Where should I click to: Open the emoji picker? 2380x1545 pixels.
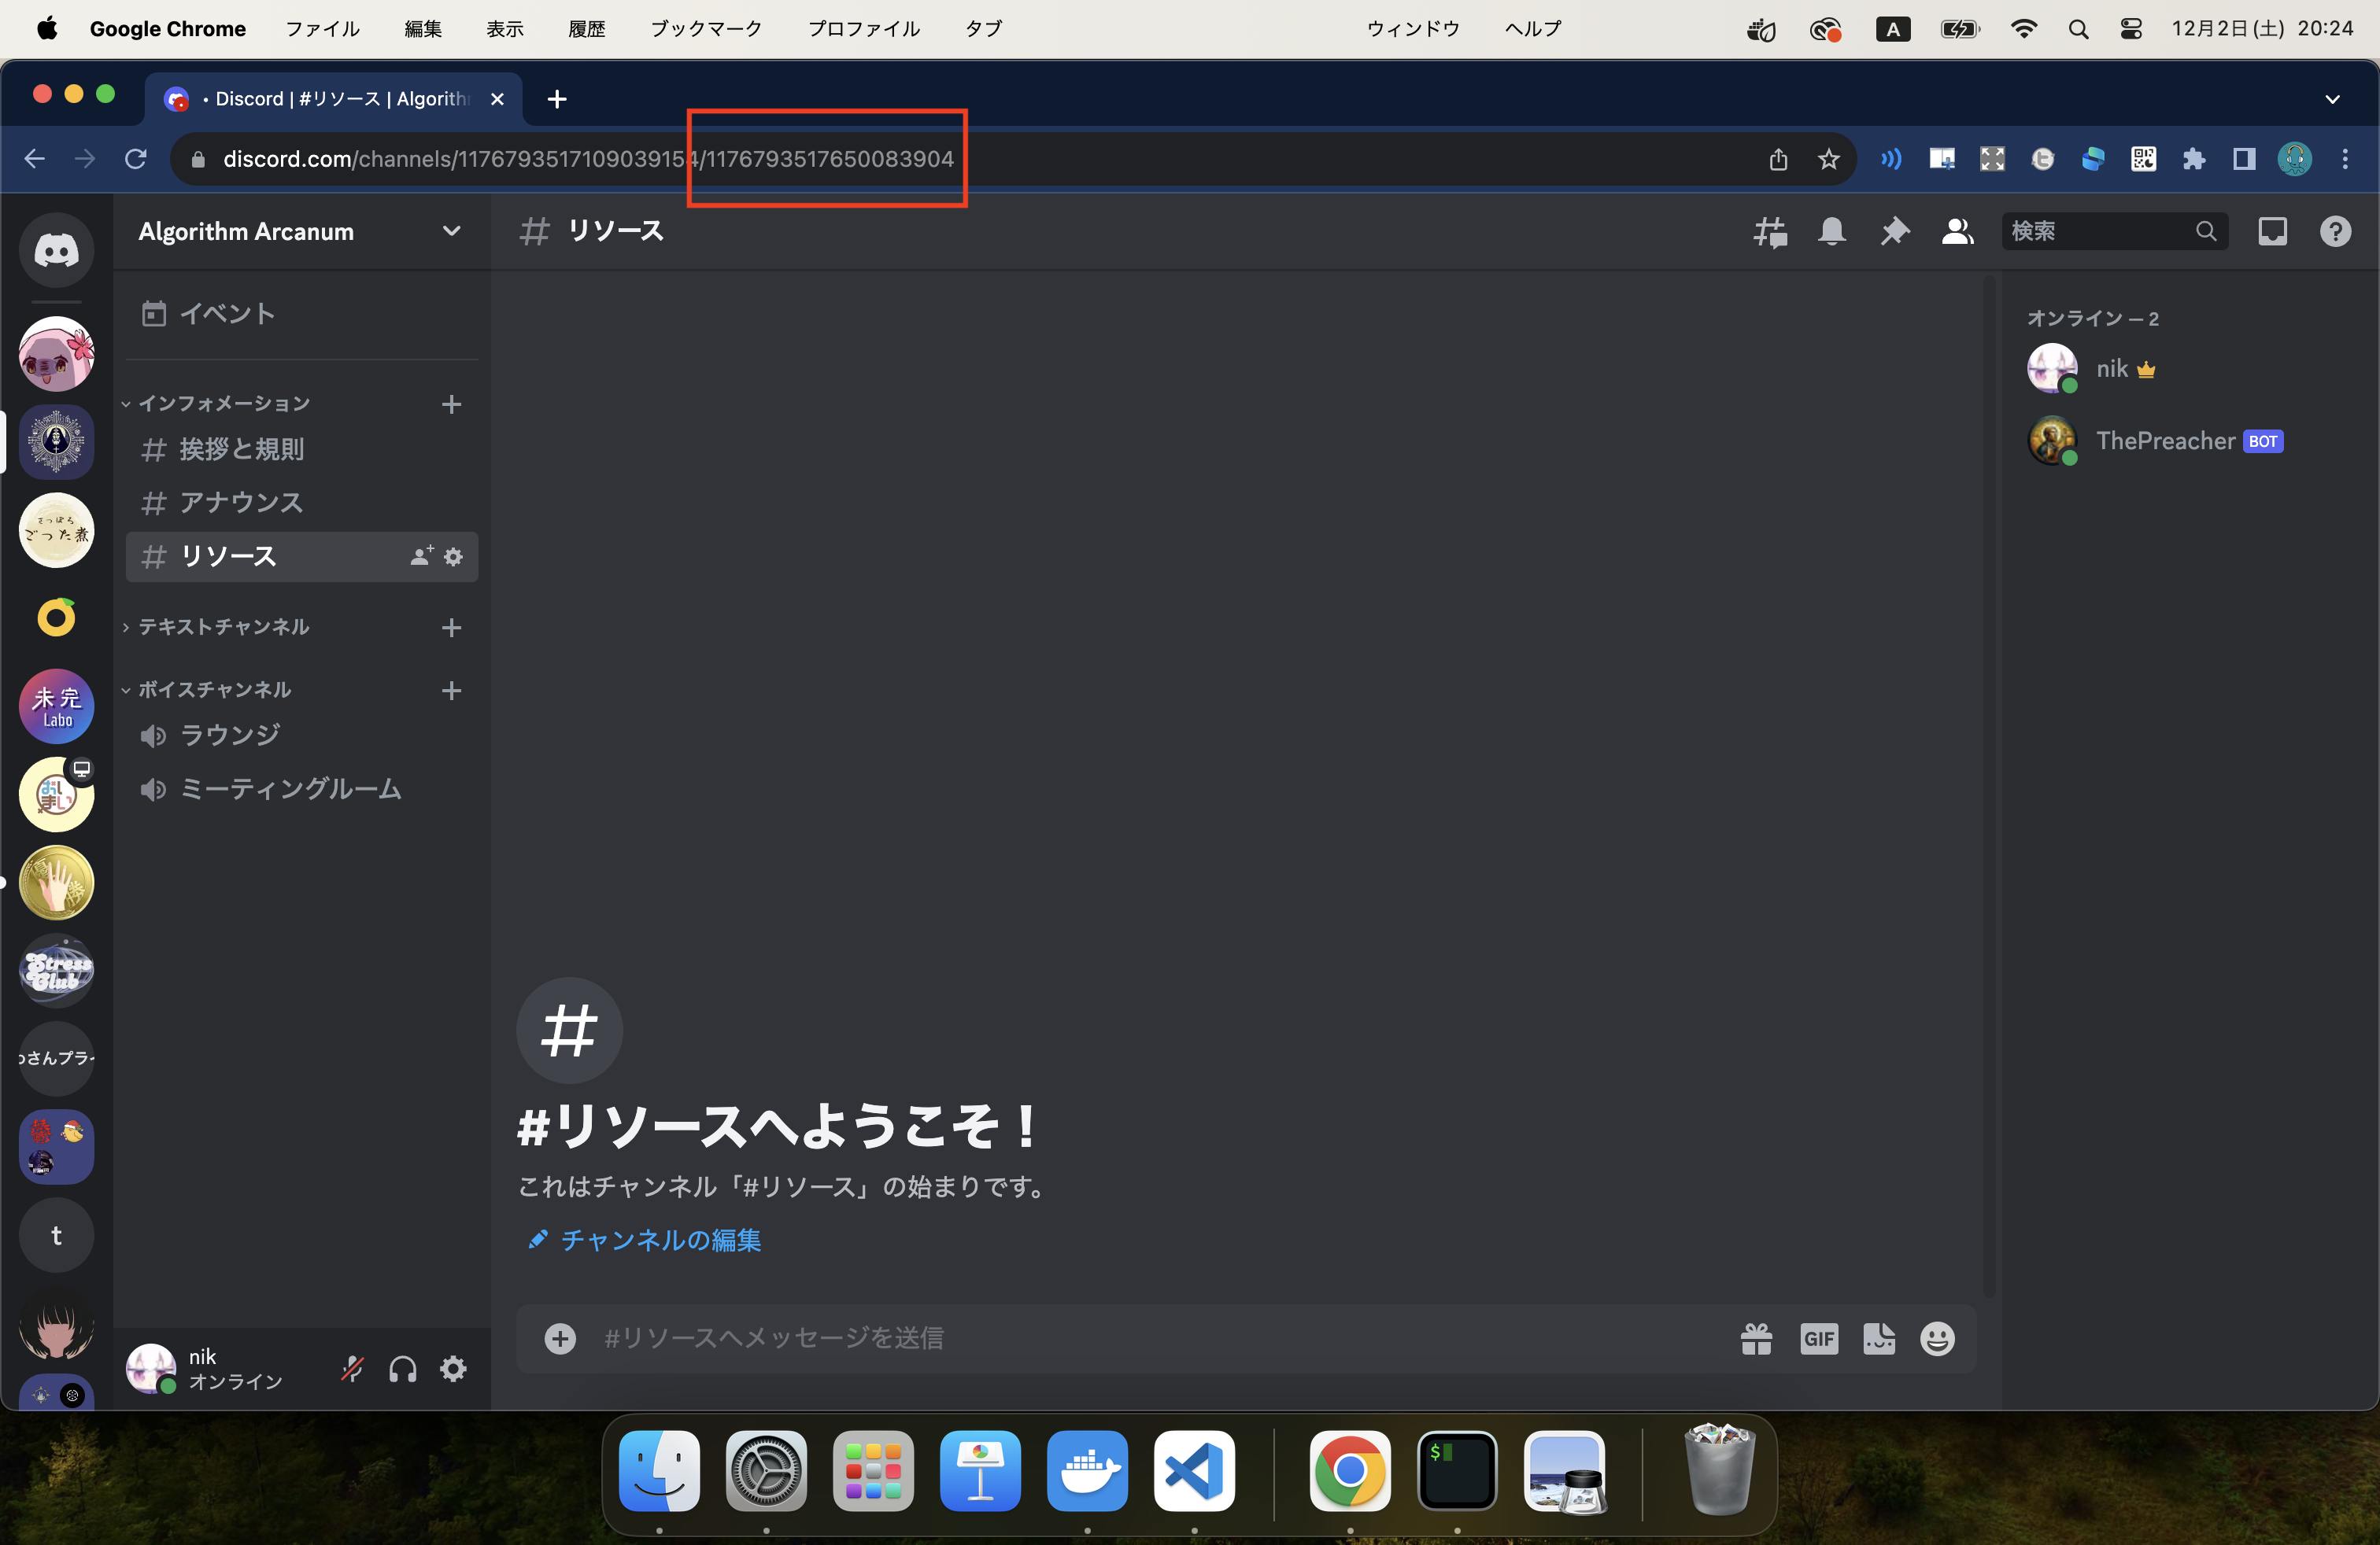(1937, 1339)
